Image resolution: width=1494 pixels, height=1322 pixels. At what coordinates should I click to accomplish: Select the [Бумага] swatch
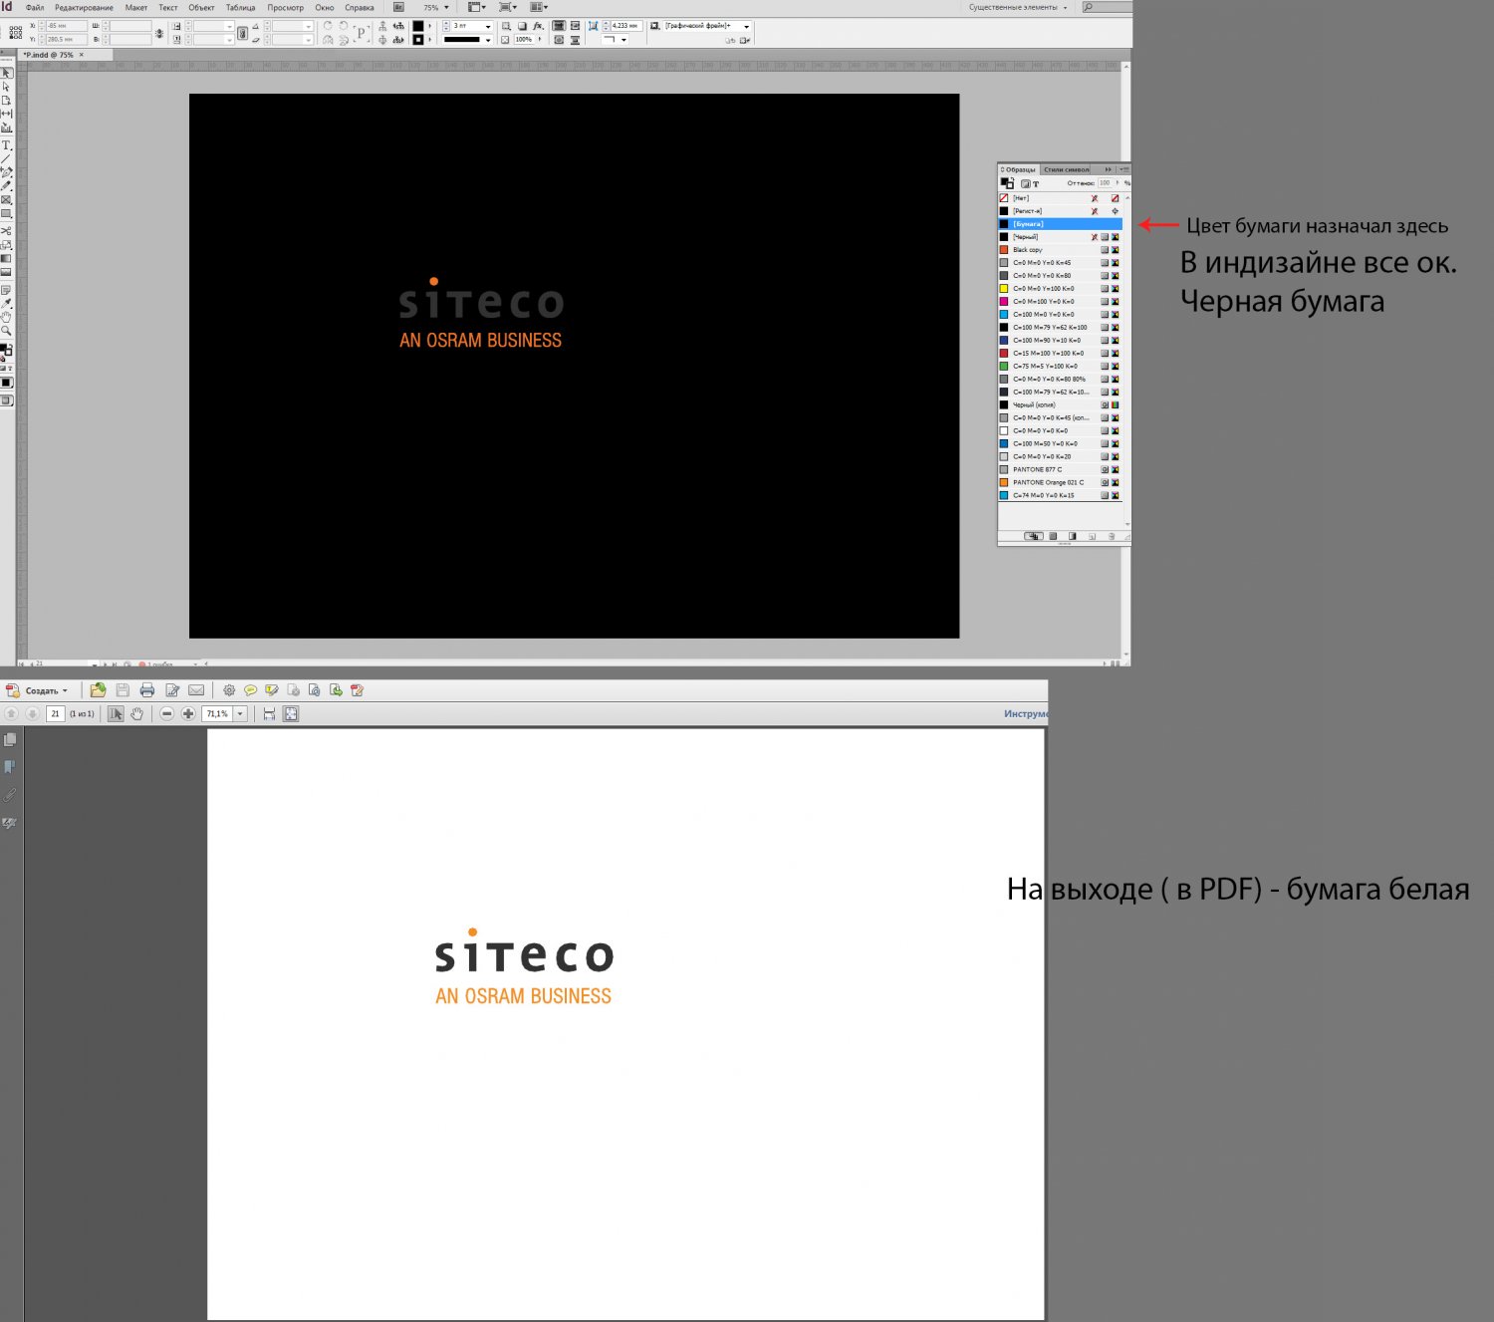pos(1061,224)
